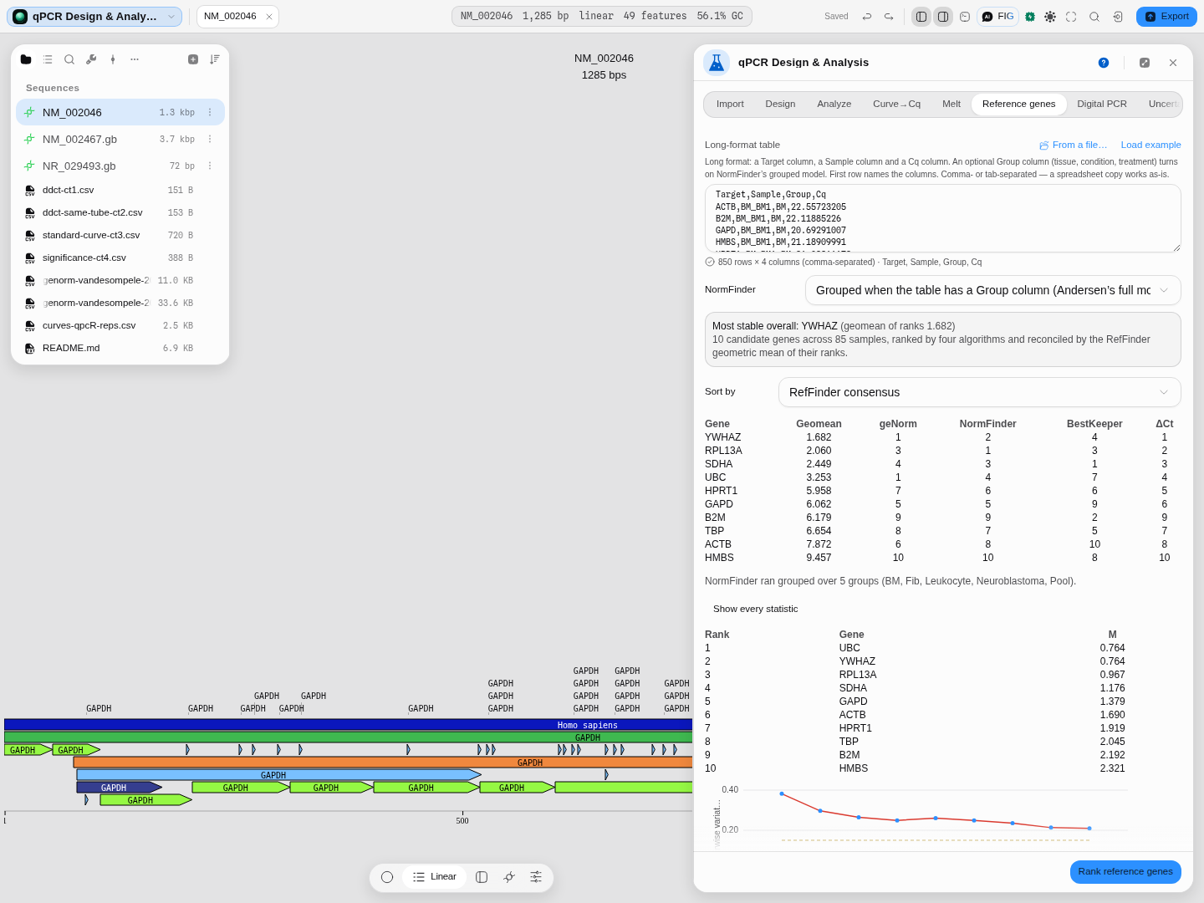Screen dimensions: 1204x903
Task: Click the YWHAZ row in consensus table
Action: [x=943, y=437]
